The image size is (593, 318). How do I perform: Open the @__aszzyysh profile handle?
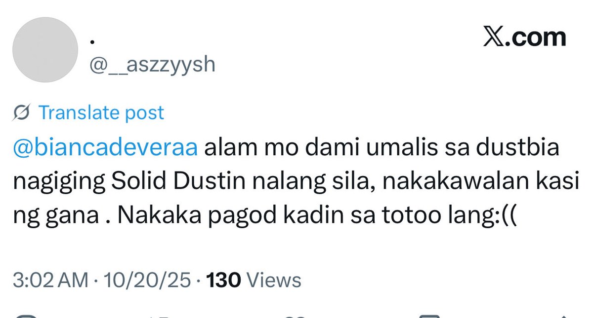pyautogui.click(x=152, y=65)
